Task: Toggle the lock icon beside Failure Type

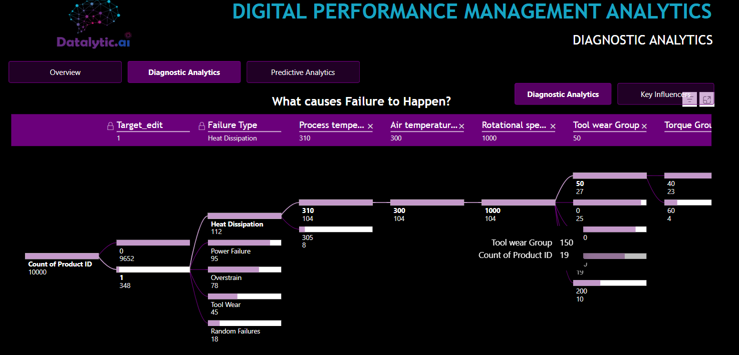Action: [x=202, y=126]
